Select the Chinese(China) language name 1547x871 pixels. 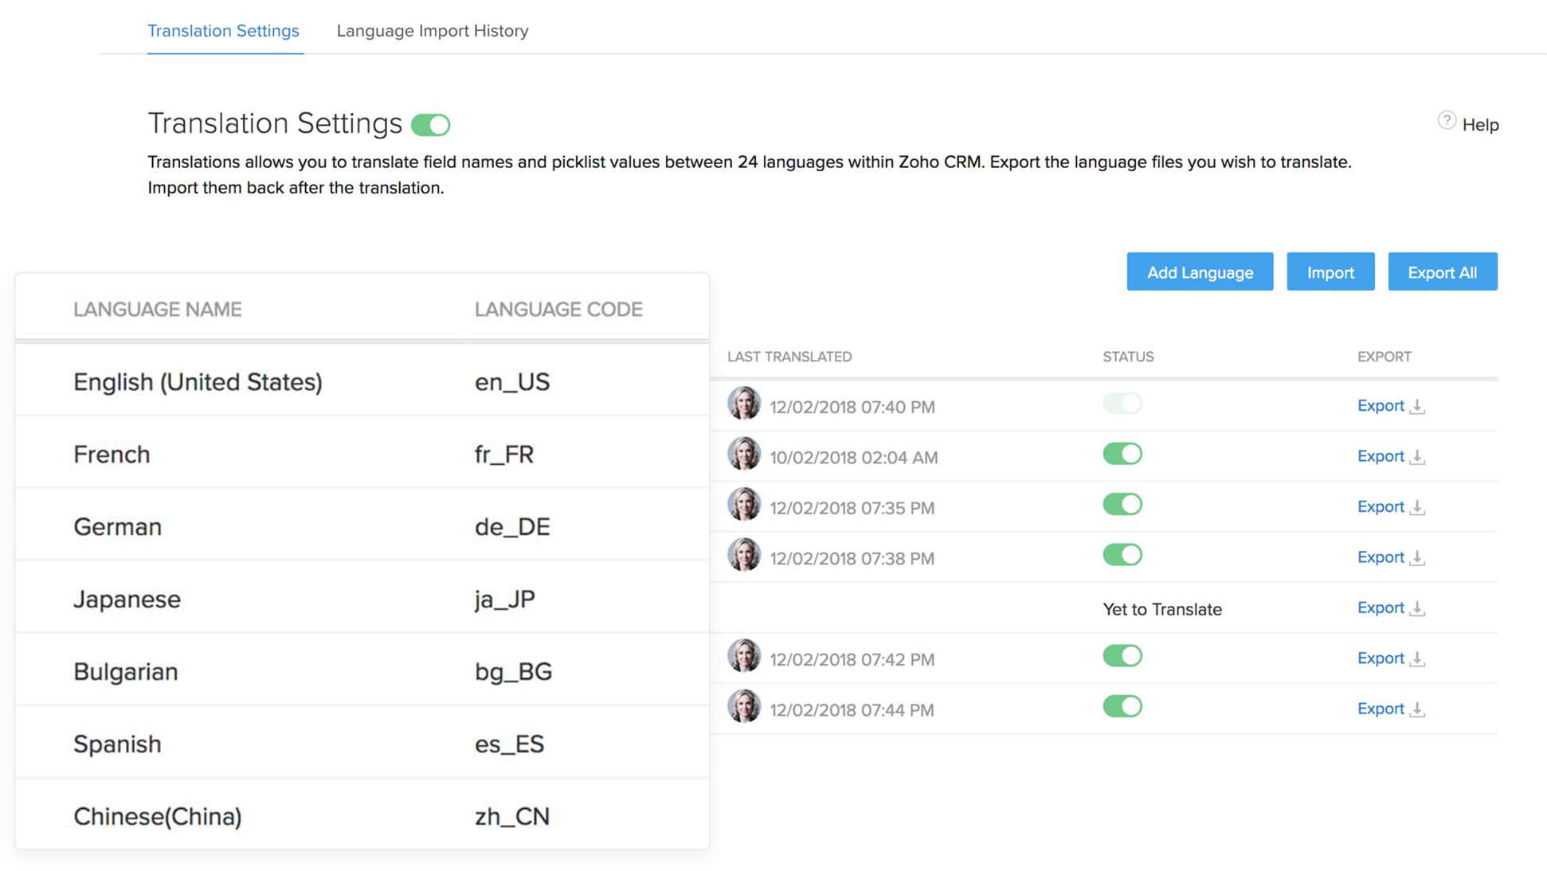point(157,817)
